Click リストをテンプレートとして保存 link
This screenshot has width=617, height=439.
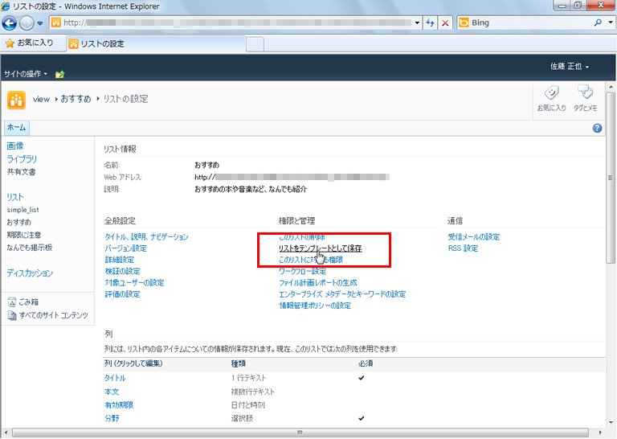(x=321, y=248)
